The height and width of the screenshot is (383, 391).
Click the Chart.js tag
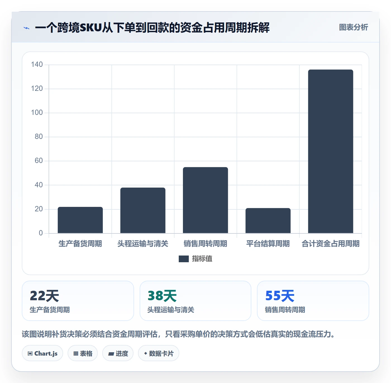[x=42, y=353]
